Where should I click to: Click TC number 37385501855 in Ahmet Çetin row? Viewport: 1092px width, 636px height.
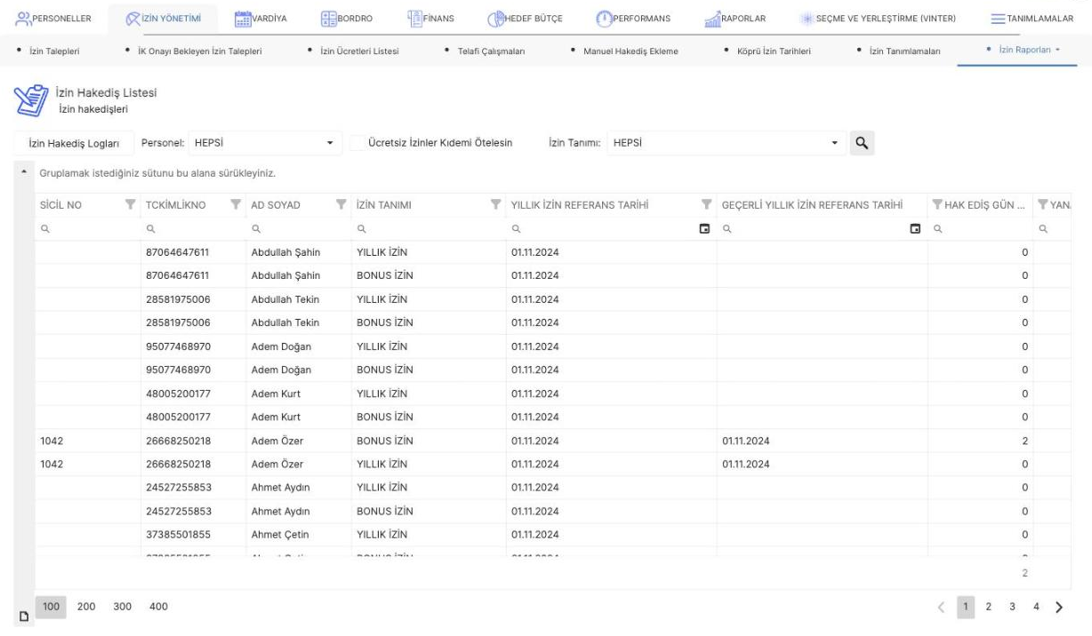(178, 535)
